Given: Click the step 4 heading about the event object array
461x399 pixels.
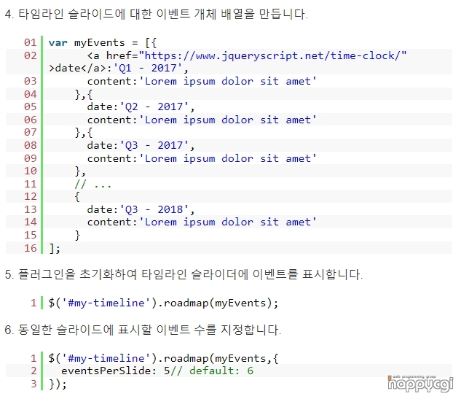Looking at the screenshot, I should coord(157,14).
